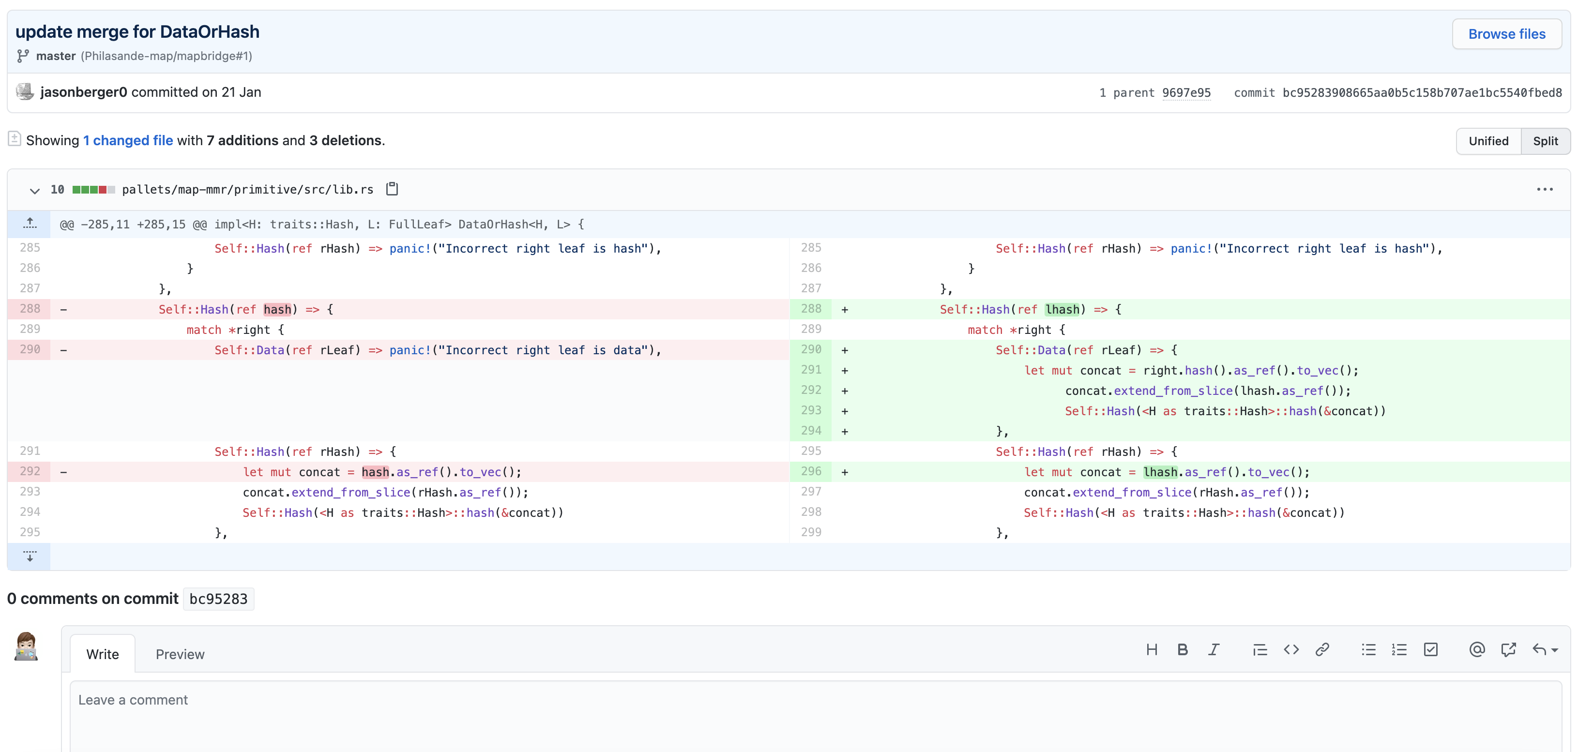Insert a numbered list
1578x752 pixels.
point(1399,650)
